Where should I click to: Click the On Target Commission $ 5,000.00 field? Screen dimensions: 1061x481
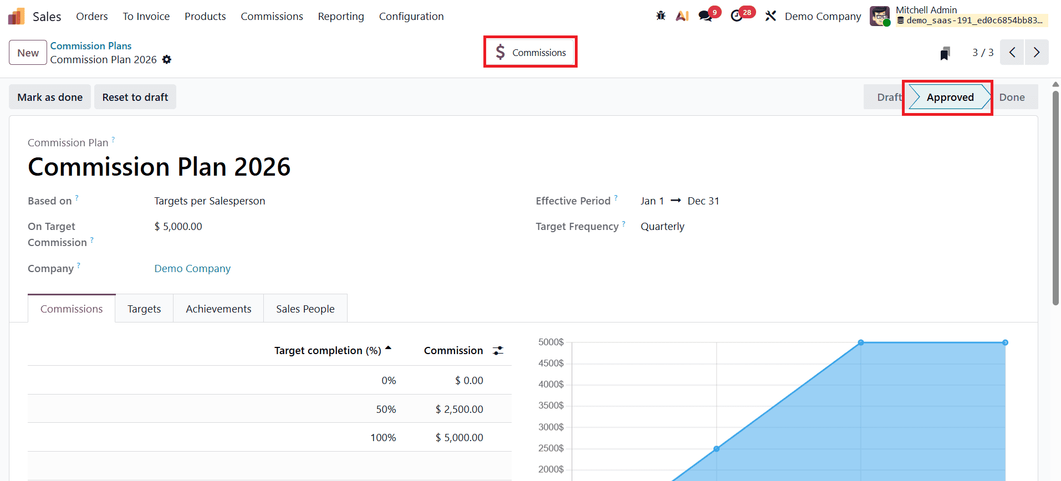tap(178, 226)
